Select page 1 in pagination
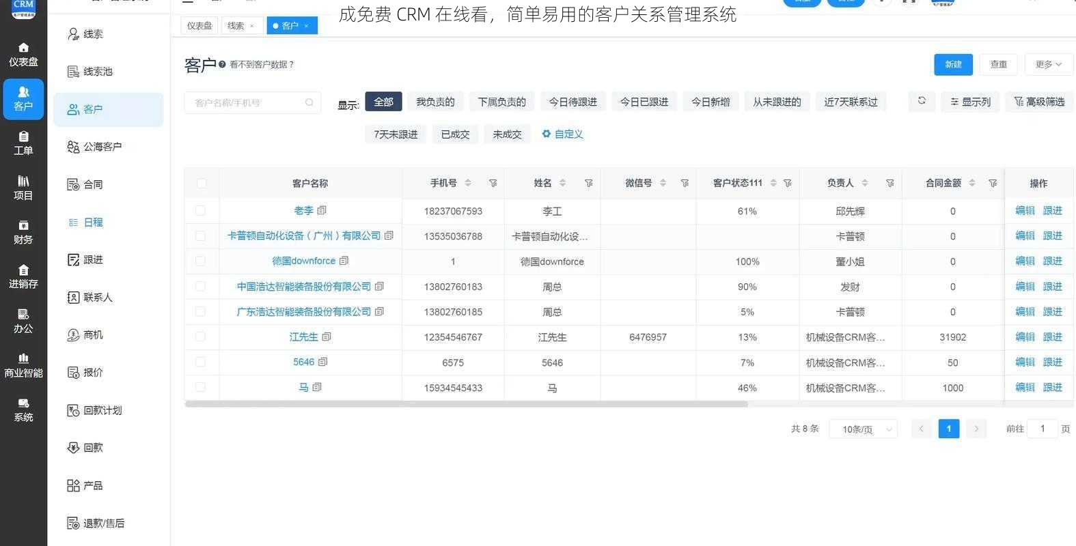The image size is (1076, 546). (949, 429)
